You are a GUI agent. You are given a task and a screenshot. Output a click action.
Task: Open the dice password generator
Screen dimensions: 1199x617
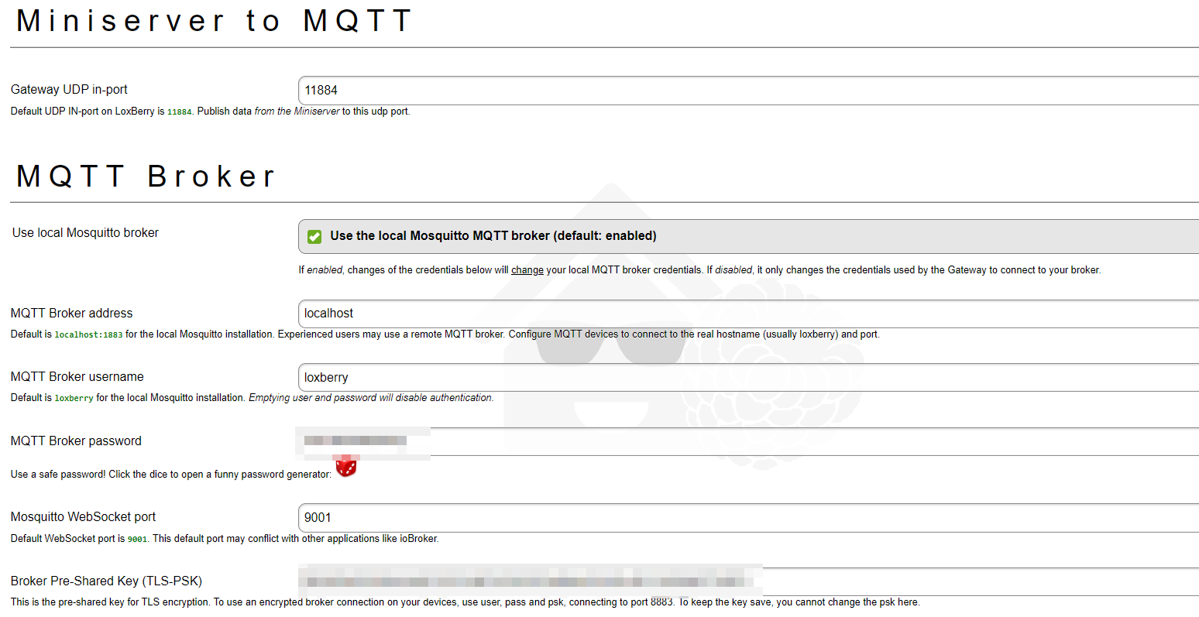(x=346, y=467)
